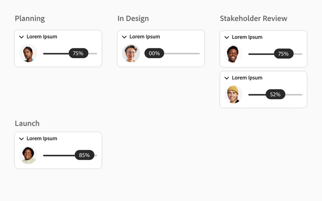This screenshot has width=322, height=201.
Task: Select the avatar wearing a yellow beanie
Action: [x=233, y=94]
